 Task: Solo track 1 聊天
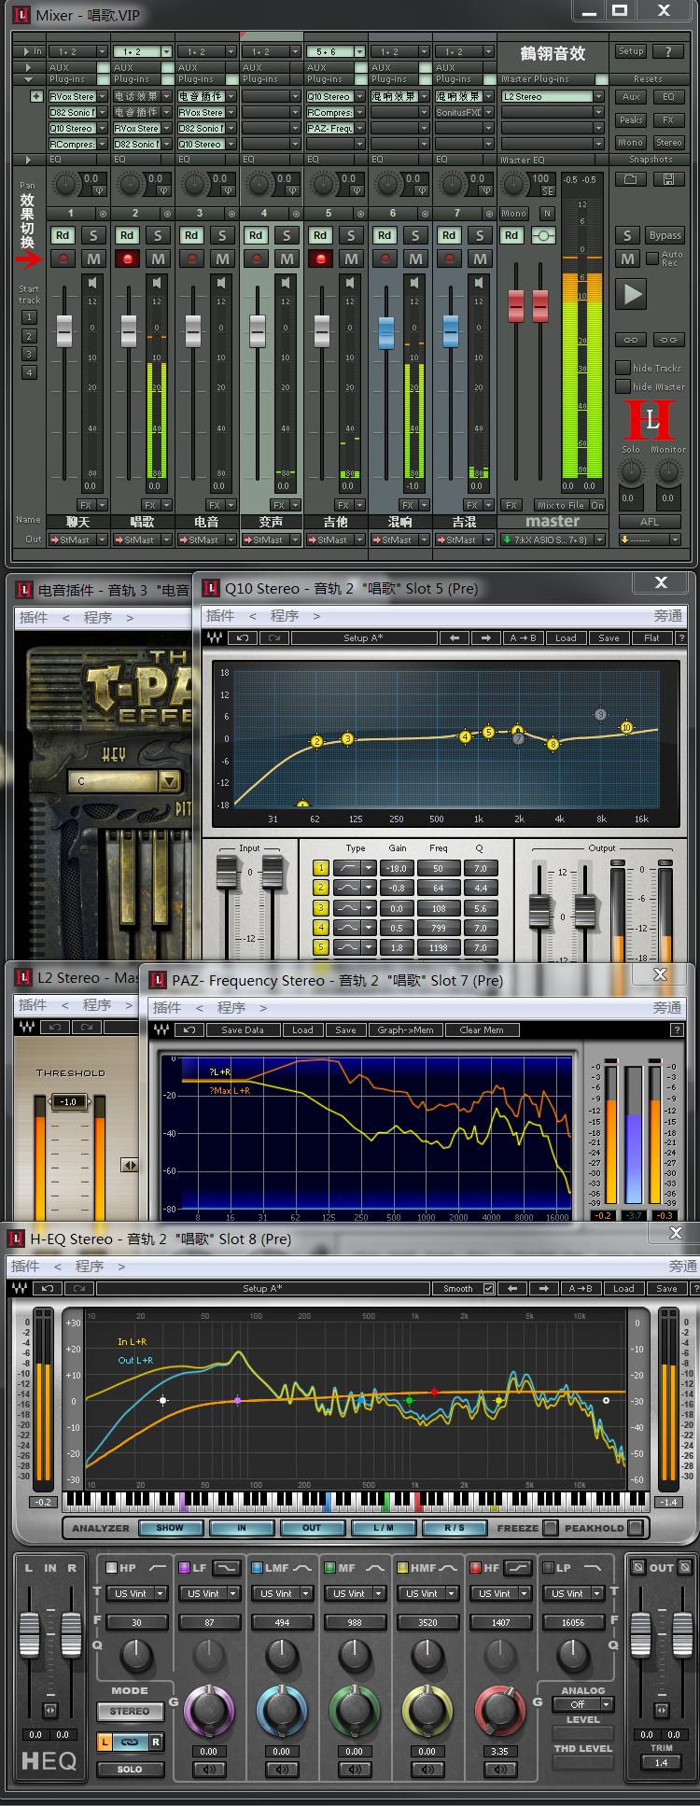click(x=93, y=235)
